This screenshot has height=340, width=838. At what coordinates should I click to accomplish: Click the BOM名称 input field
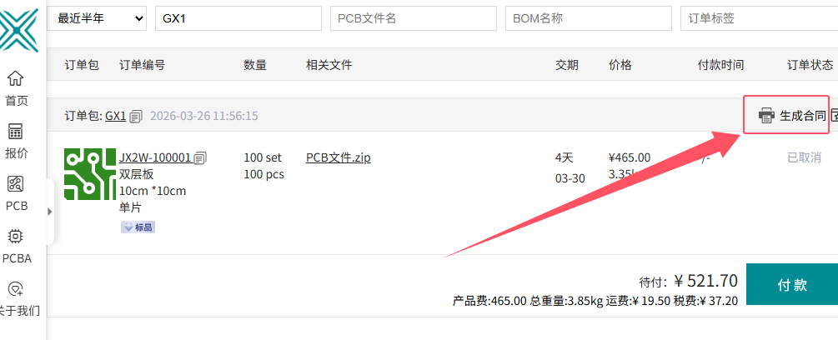click(x=589, y=18)
